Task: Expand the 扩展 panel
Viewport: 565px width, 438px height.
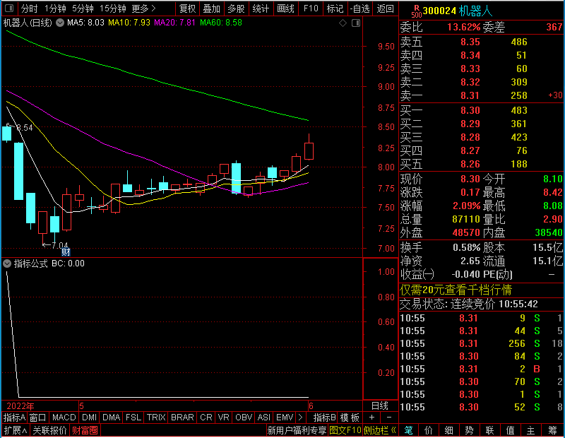Action: [x=15, y=430]
